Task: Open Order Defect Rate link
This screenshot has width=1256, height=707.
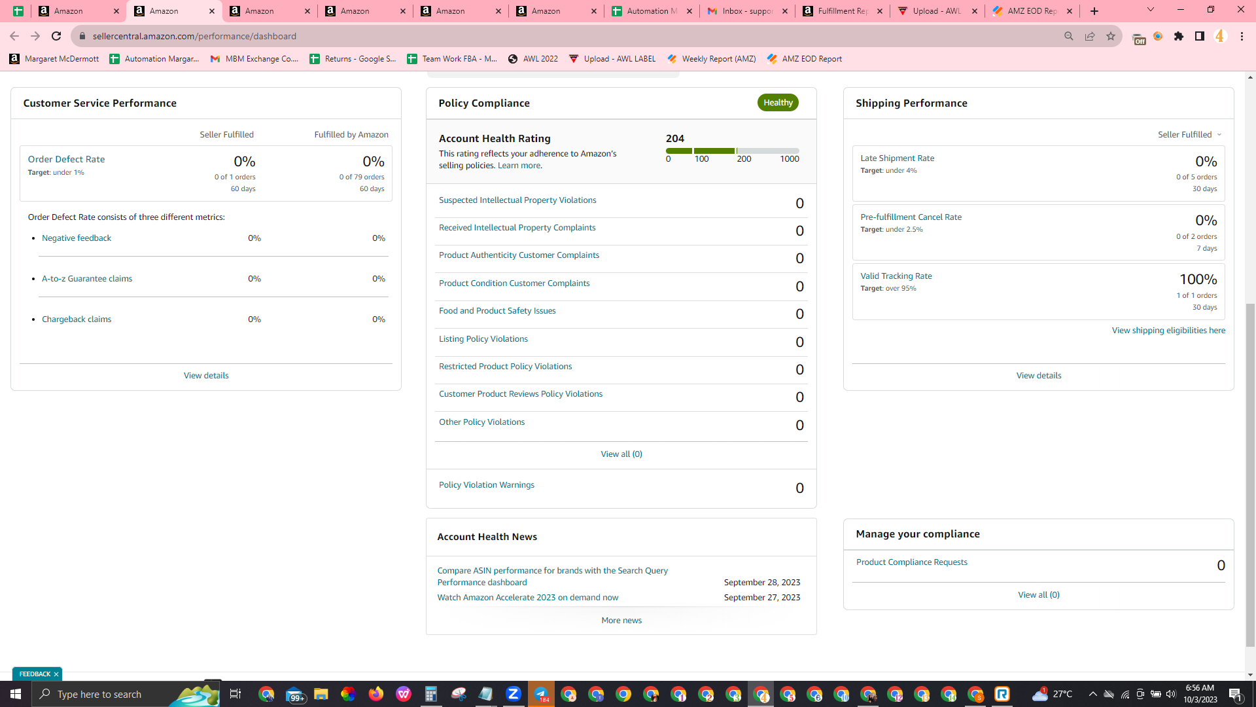Action: click(x=66, y=159)
